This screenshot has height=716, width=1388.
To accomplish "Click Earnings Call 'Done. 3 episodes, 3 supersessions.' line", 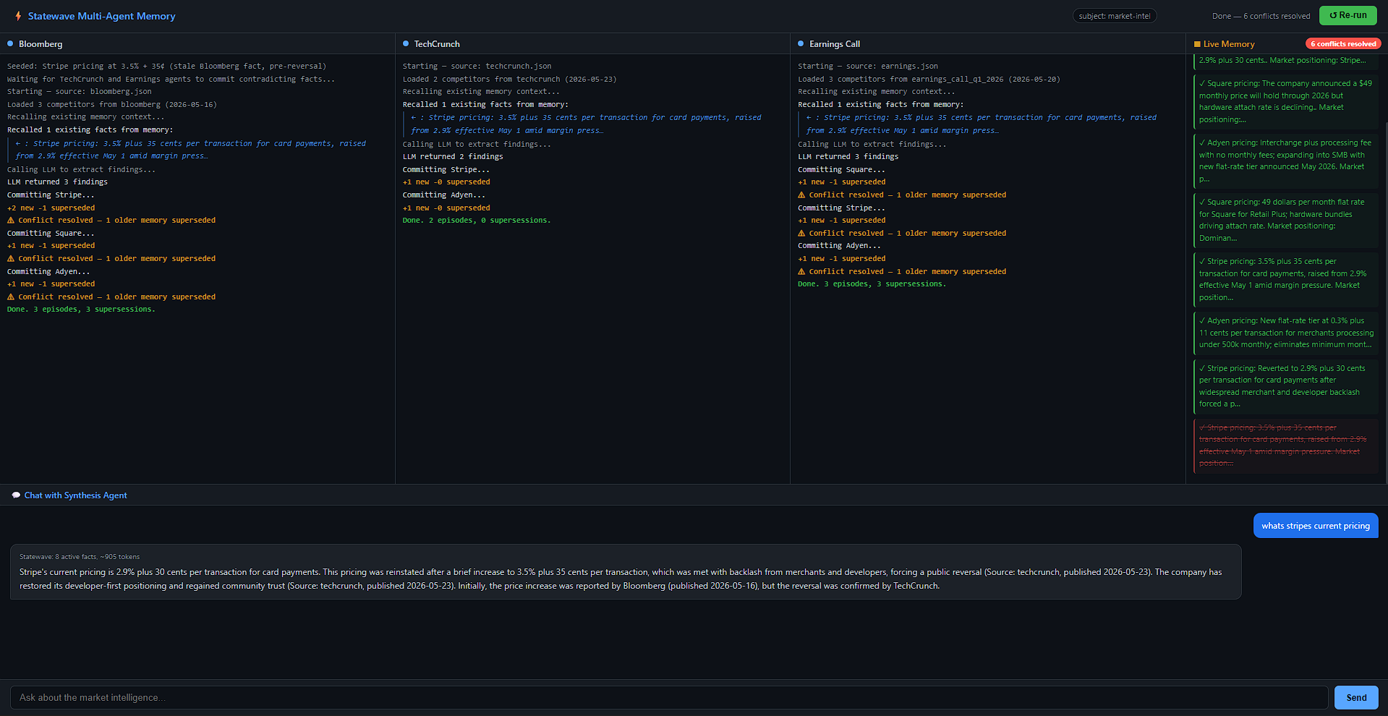I will click(x=872, y=284).
